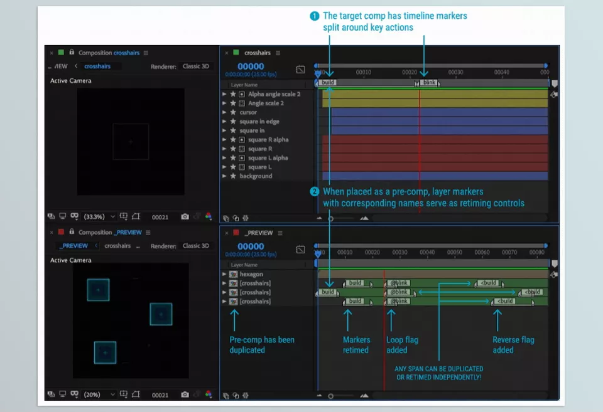
Task: Click comp marker bin in crosshairs timeline
Action: point(555,83)
